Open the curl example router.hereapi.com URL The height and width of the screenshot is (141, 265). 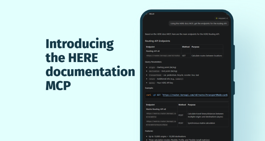pyautogui.click(x=195, y=95)
